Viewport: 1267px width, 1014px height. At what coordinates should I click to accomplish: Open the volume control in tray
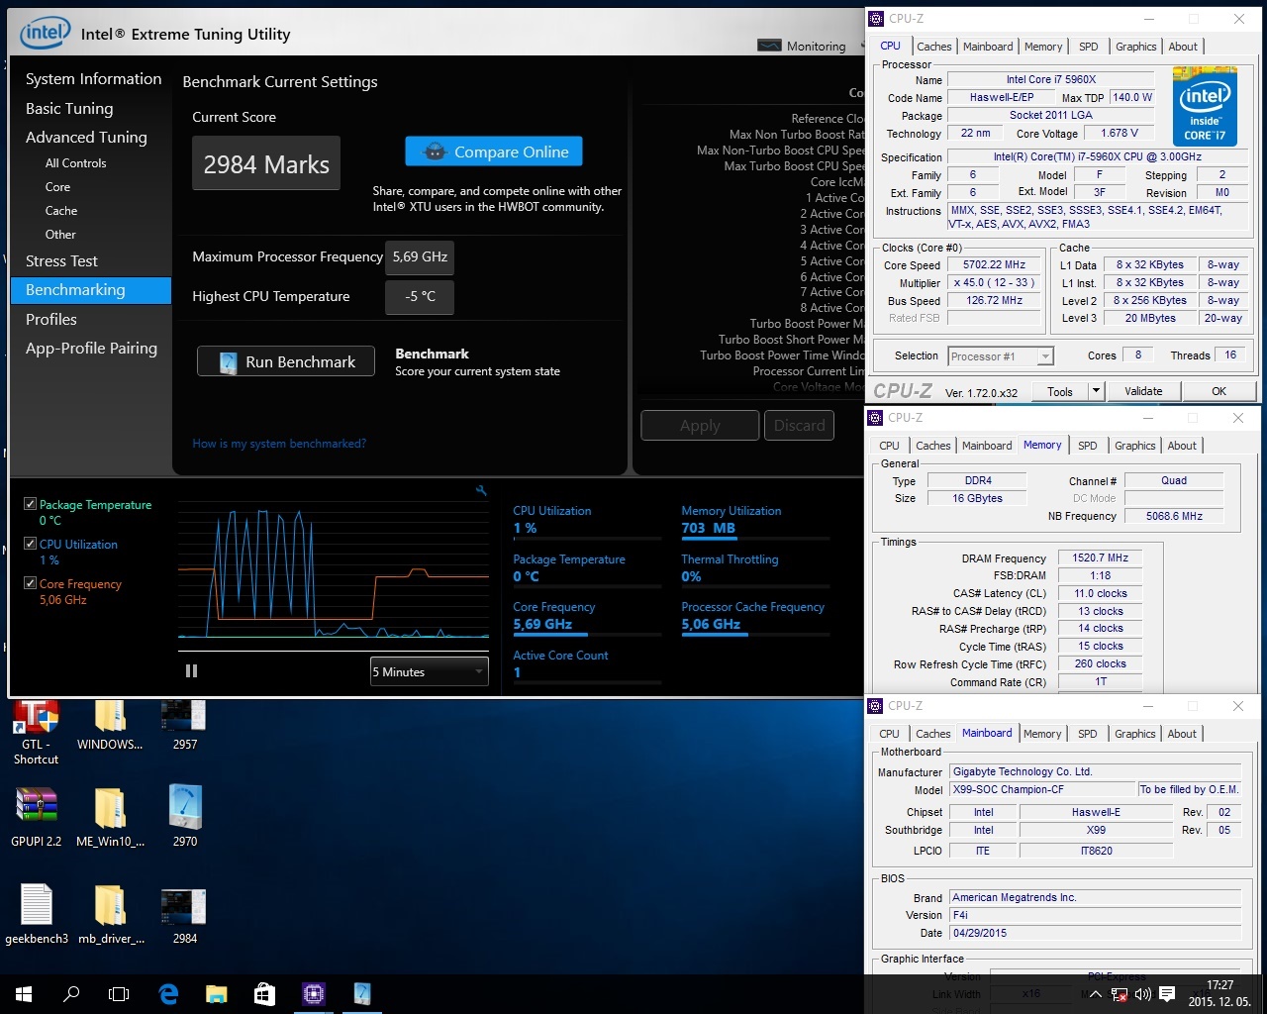point(1143,994)
